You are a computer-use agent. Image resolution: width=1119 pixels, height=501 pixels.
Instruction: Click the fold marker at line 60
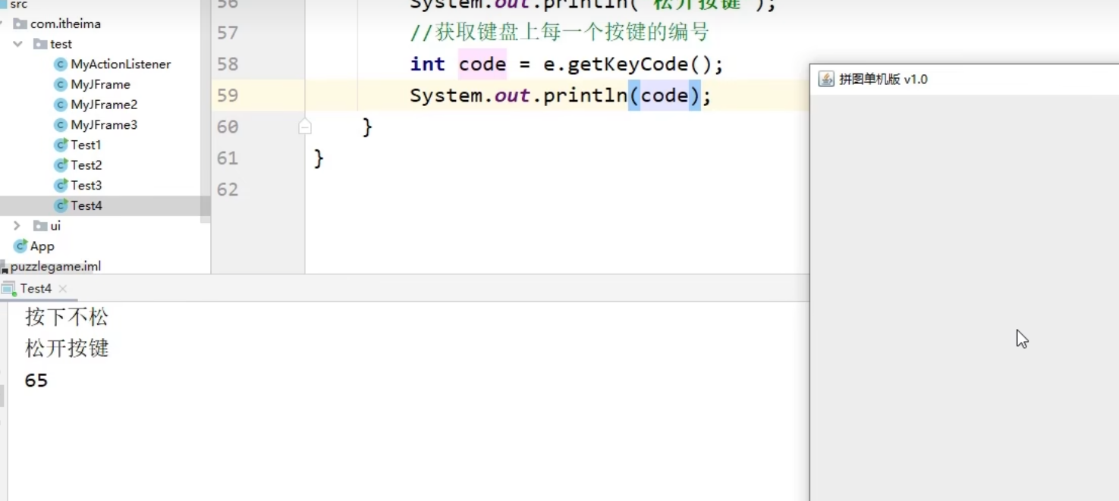305,127
